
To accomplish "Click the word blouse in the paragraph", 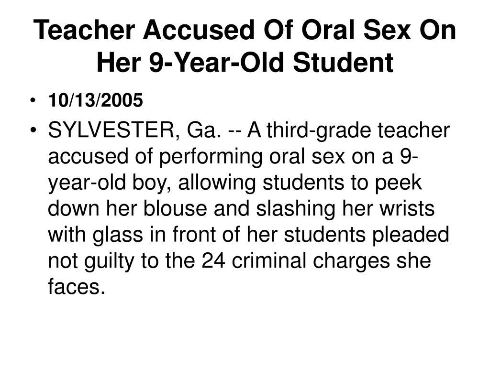I will 175,208.
